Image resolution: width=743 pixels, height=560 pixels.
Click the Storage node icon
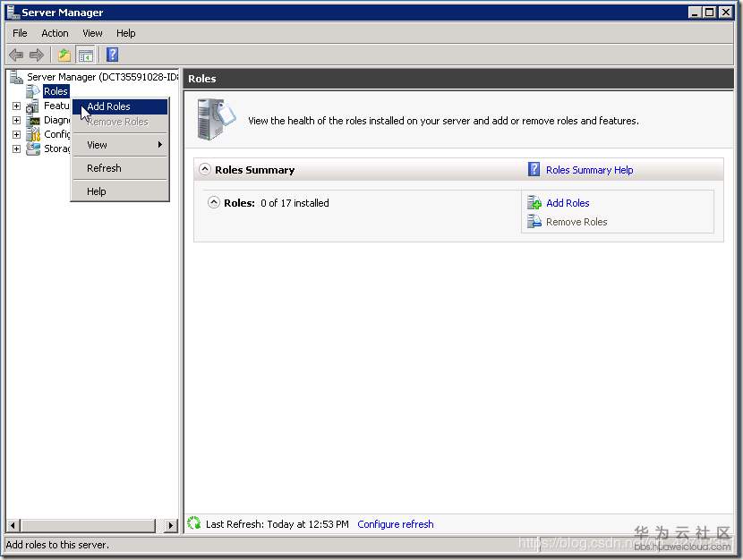click(x=33, y=148)
